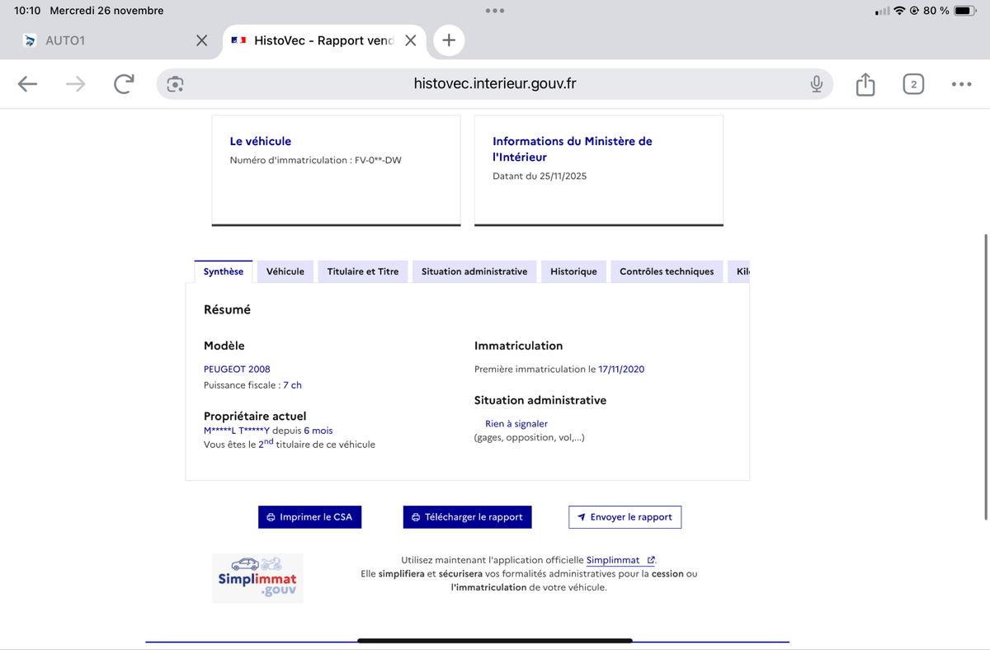This screenshot has width=990, height=650.
Task: Click the Imprimer le CSA button
Action: (309, 517)
